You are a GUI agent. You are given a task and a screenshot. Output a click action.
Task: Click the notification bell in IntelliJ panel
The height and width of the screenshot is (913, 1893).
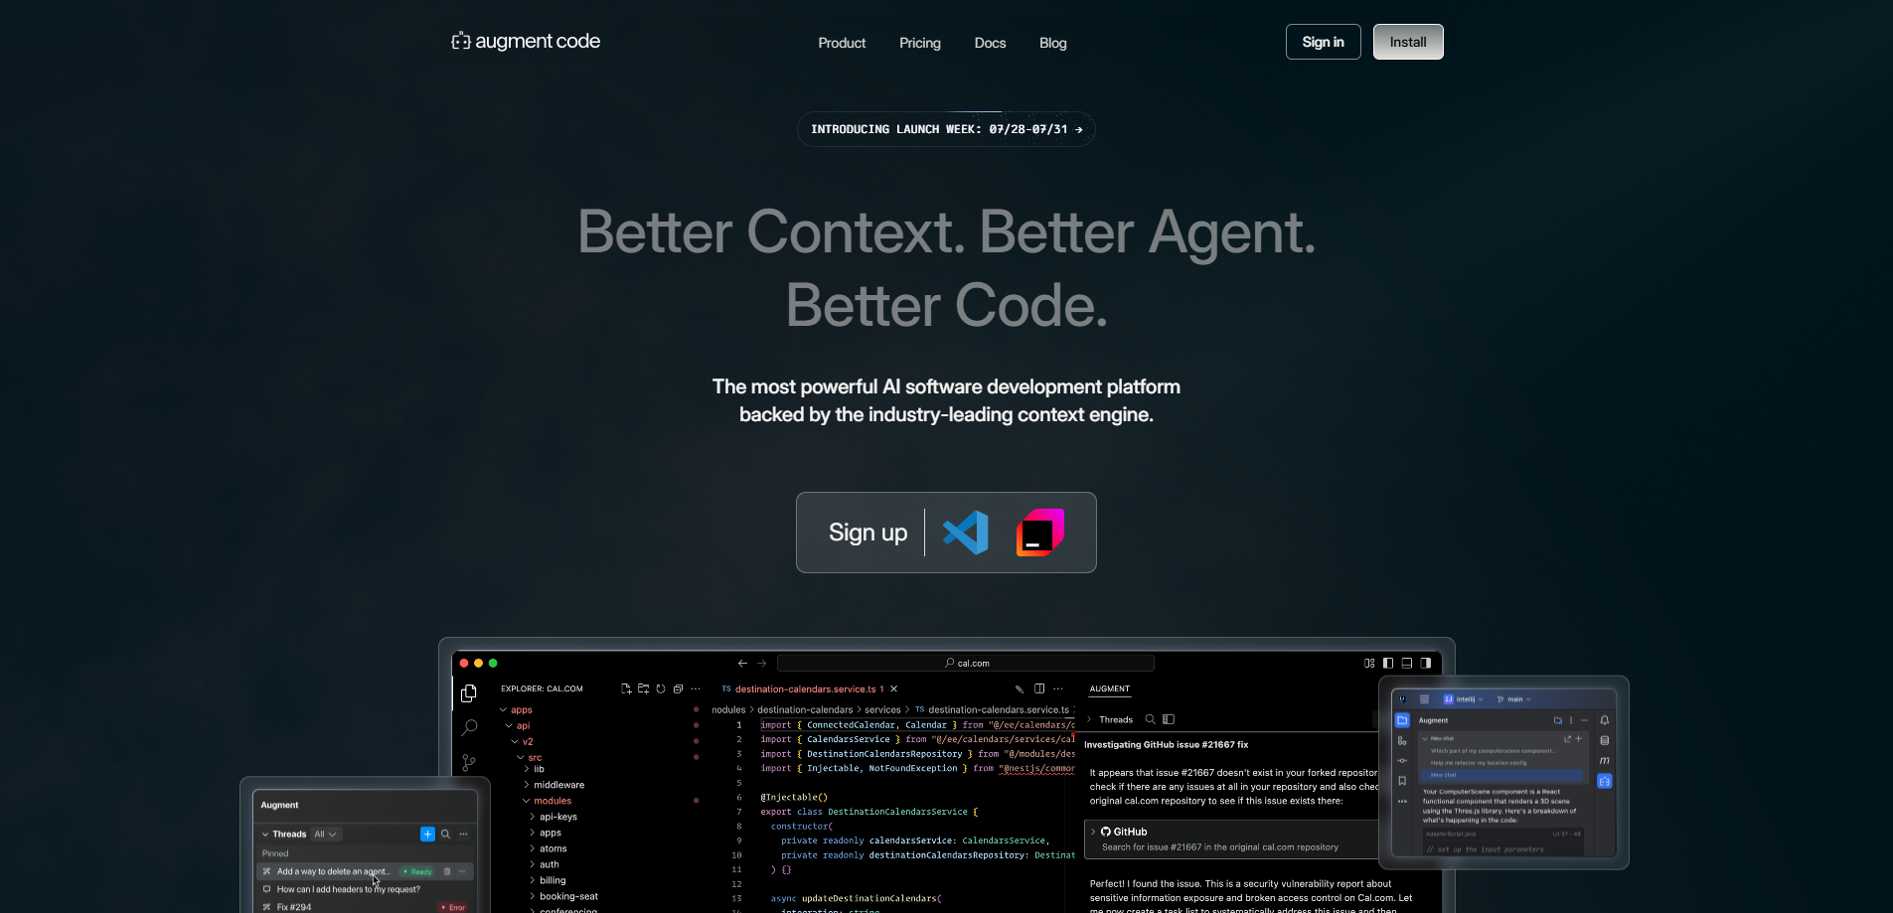(1604, 721)
